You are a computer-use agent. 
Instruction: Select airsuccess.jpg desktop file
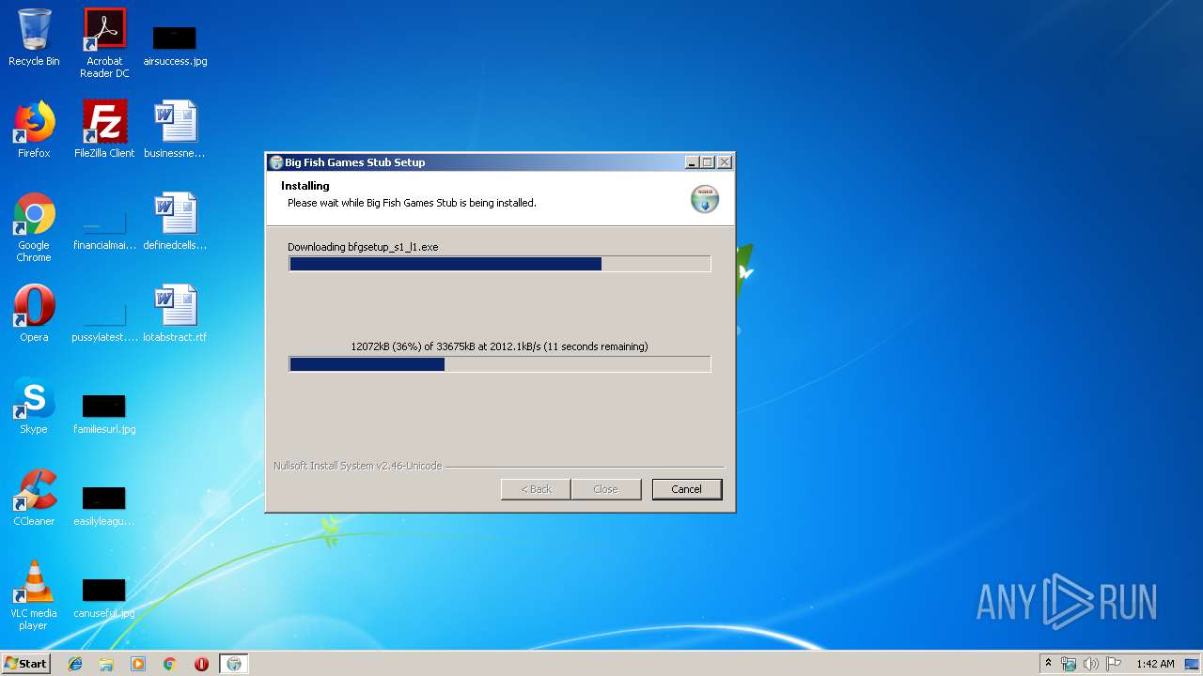tap(175, 45)
